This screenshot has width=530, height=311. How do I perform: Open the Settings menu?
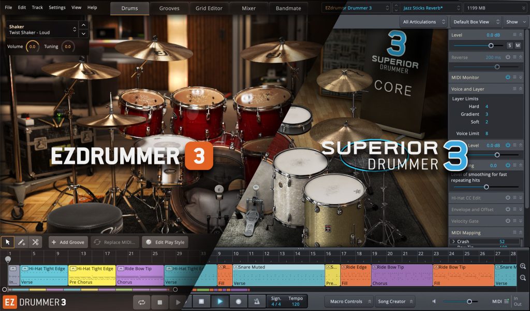coord(57,7)
